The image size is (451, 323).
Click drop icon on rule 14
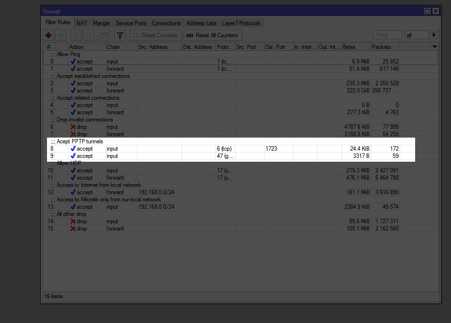73,221
